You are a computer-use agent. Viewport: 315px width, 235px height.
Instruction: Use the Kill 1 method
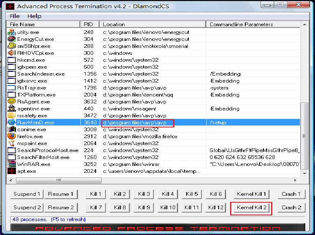pyautogui.click(x=96, y=194)
